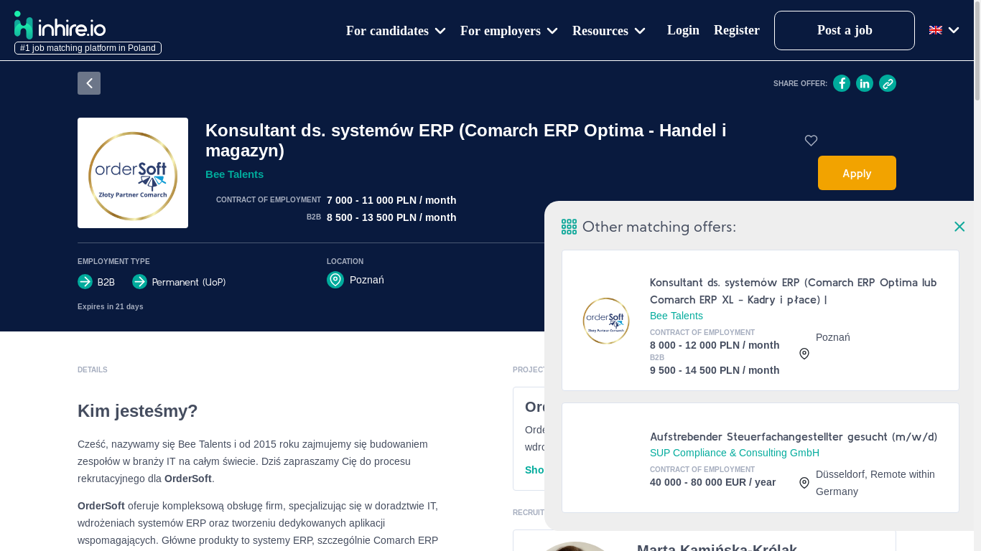Click the inhire.io logo
981x551 pixels.
click(60, 25)
